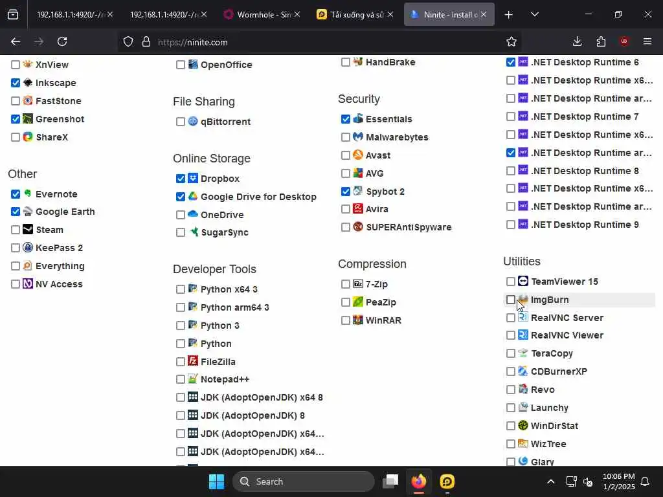Go back to previous page

click(16, 41)
